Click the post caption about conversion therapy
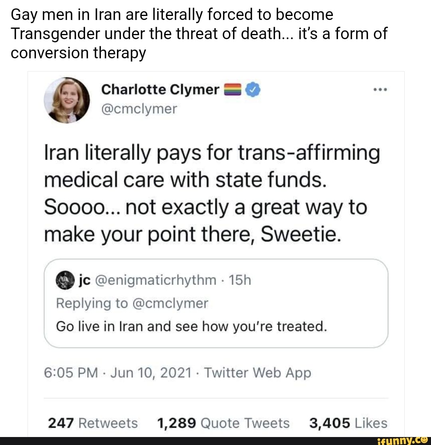Screen dimensions: 431x445 (x=199, y=34)
